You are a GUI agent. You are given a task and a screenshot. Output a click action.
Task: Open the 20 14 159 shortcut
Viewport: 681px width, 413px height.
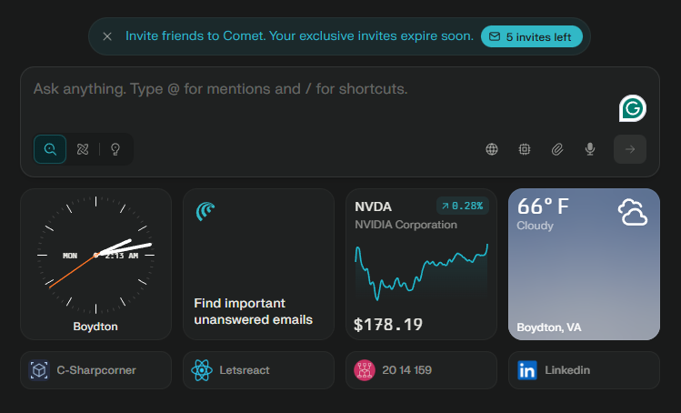pos(421,370)
